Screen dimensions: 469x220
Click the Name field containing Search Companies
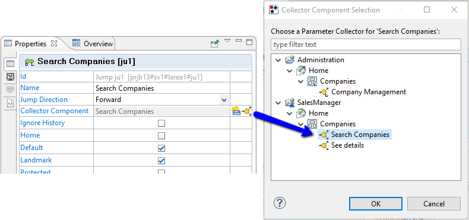tap(161, 88)
